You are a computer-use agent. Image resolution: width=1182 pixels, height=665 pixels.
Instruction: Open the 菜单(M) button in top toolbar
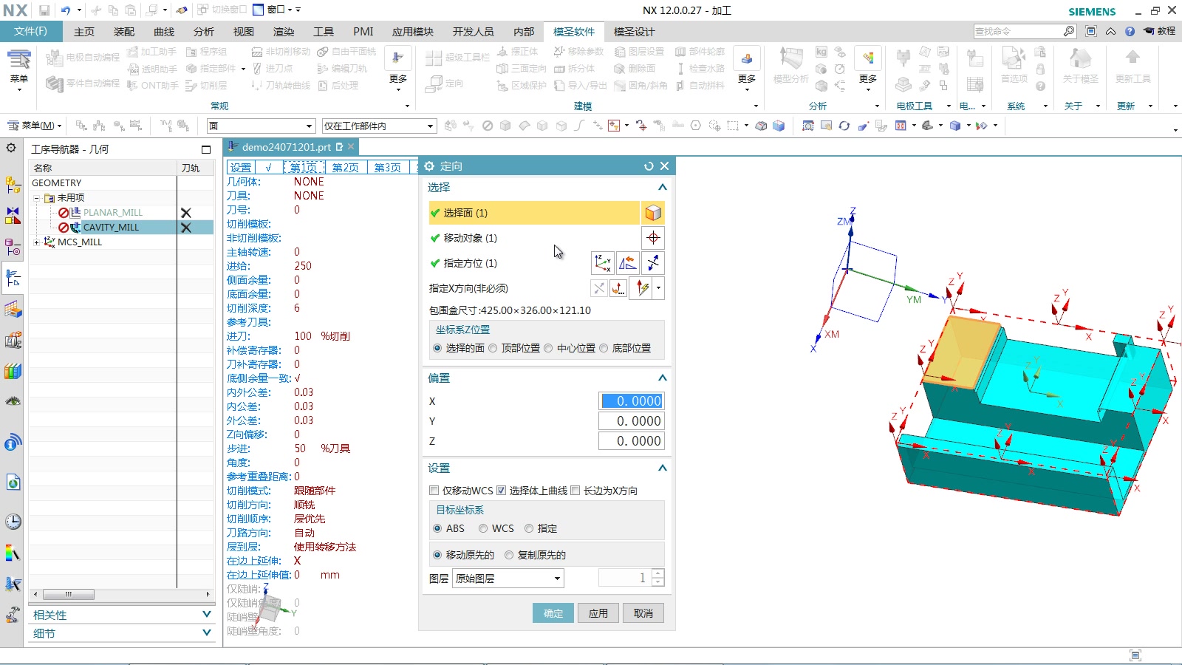pyautogui.click(x=34, y=126)
